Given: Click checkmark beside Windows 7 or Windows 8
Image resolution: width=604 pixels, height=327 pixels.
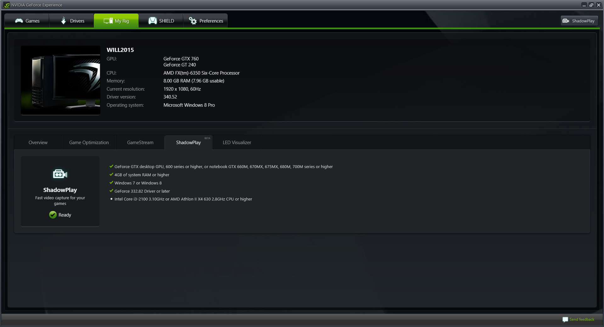Looking at the screenshot, I should 111,183.
